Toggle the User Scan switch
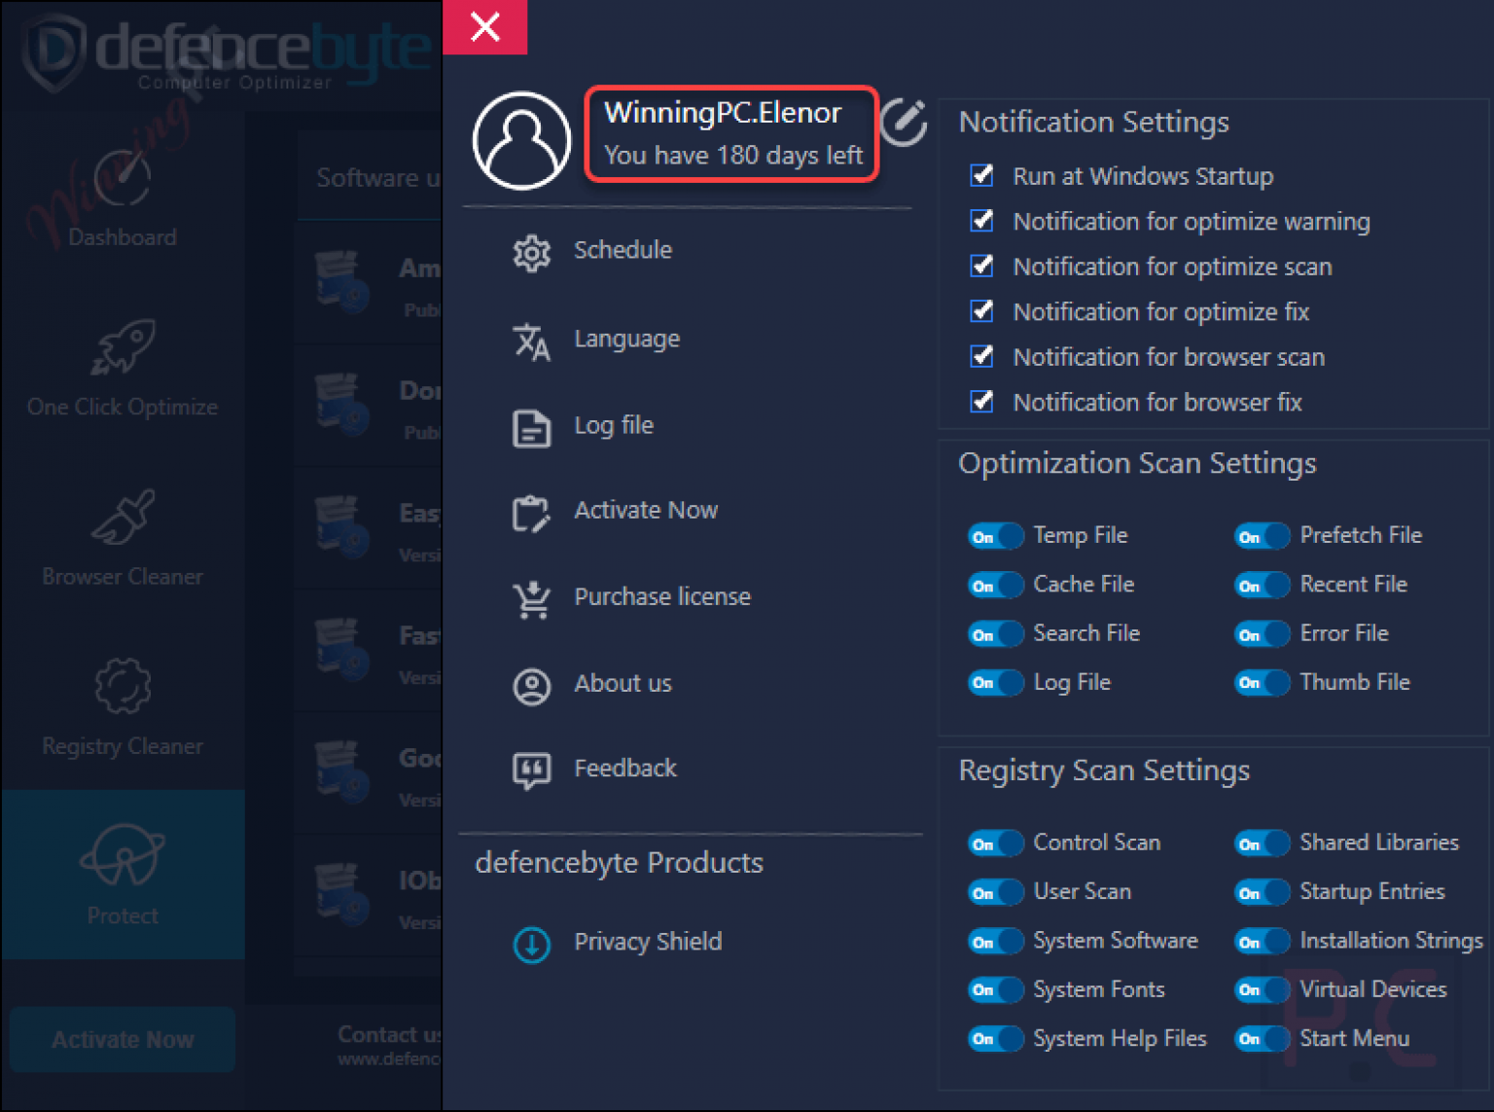 [x=995, y=892]
